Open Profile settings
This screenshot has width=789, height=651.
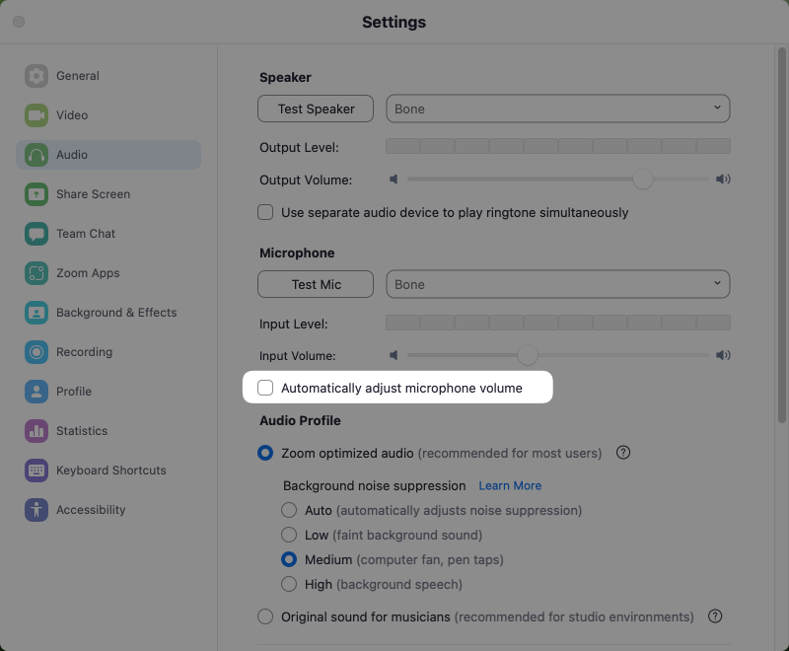108,392
